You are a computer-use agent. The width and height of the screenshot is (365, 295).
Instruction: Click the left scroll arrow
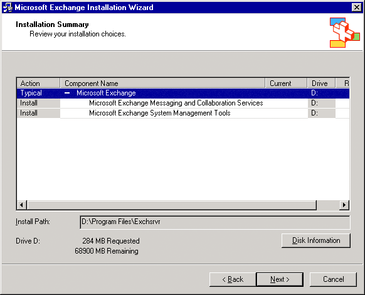coord(22,205)
